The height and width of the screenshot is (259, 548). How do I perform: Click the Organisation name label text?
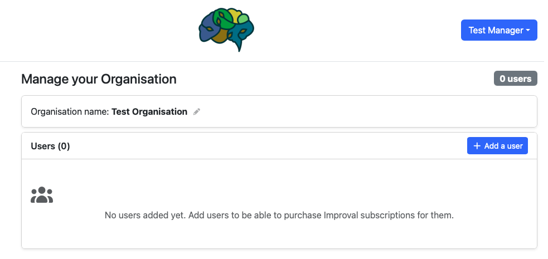(70, 111)
